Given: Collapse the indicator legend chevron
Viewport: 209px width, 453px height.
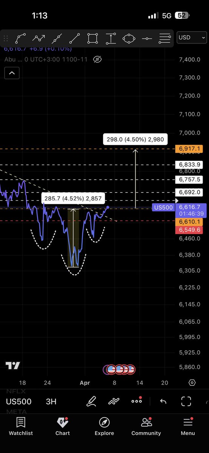Looking at the screenshot, I should (x=12, y=73).
